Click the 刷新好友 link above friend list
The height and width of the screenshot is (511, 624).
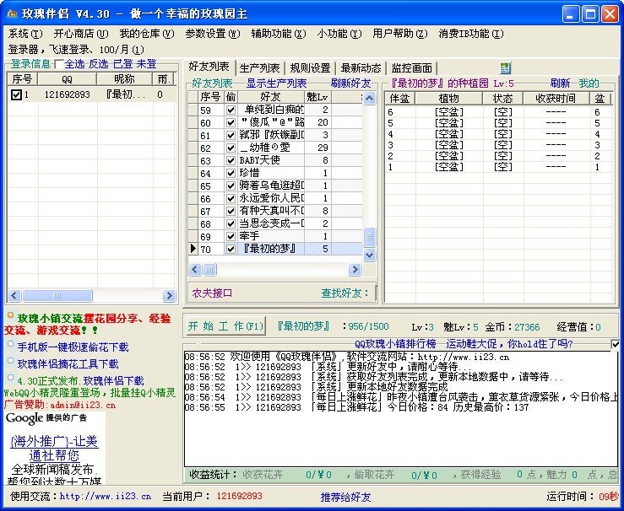click(x=350, y=83)
